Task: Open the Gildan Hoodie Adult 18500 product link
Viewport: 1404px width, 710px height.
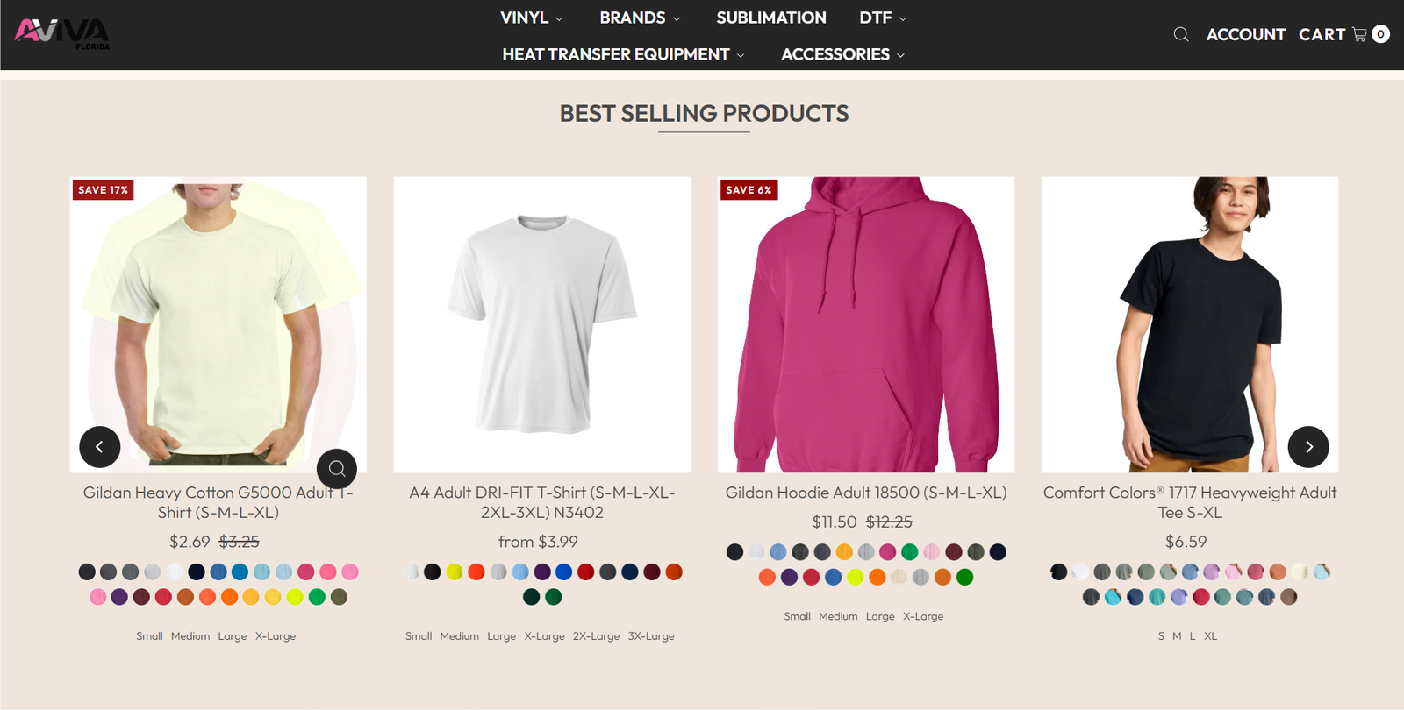Action: pyautogui.click(x=865, y=493)
